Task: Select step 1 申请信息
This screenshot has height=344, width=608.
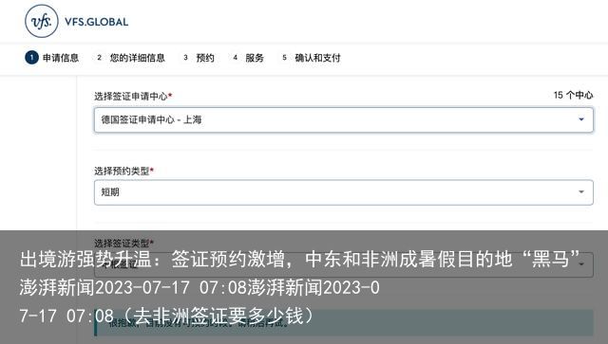Action: (x=52, y=58)
